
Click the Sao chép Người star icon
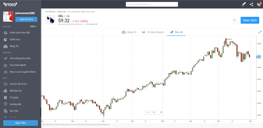(x=6, y=65)
